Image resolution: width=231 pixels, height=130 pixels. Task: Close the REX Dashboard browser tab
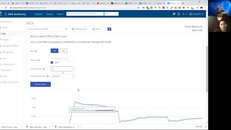(x=178, y=3)
